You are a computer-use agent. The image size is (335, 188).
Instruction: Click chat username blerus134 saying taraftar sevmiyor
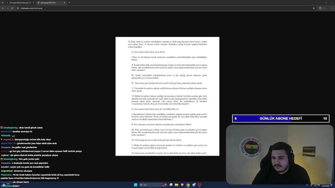pyautogui.click(x=6, y=132)
